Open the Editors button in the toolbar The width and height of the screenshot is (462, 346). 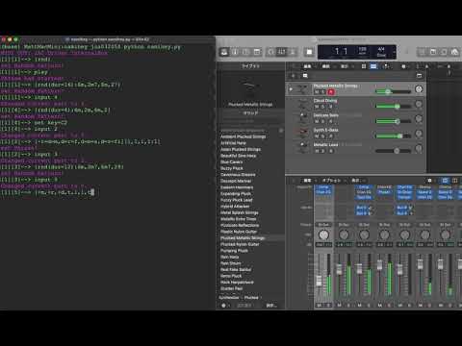coord(293,52)
